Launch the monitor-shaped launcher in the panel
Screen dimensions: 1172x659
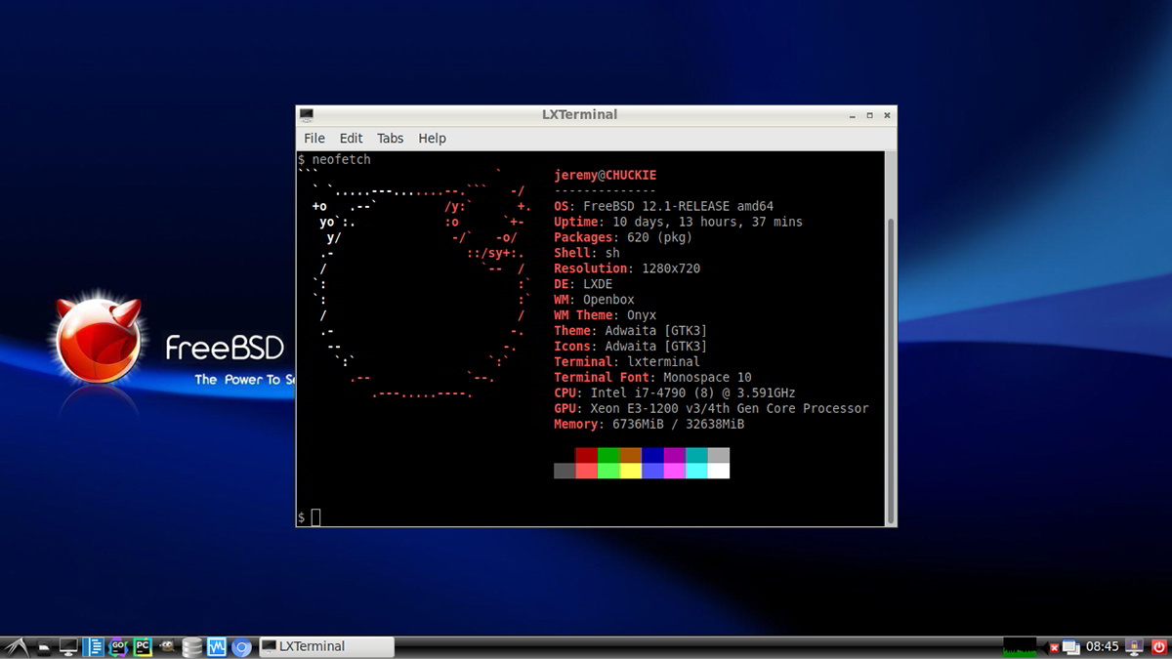click(x=68, y=646)
